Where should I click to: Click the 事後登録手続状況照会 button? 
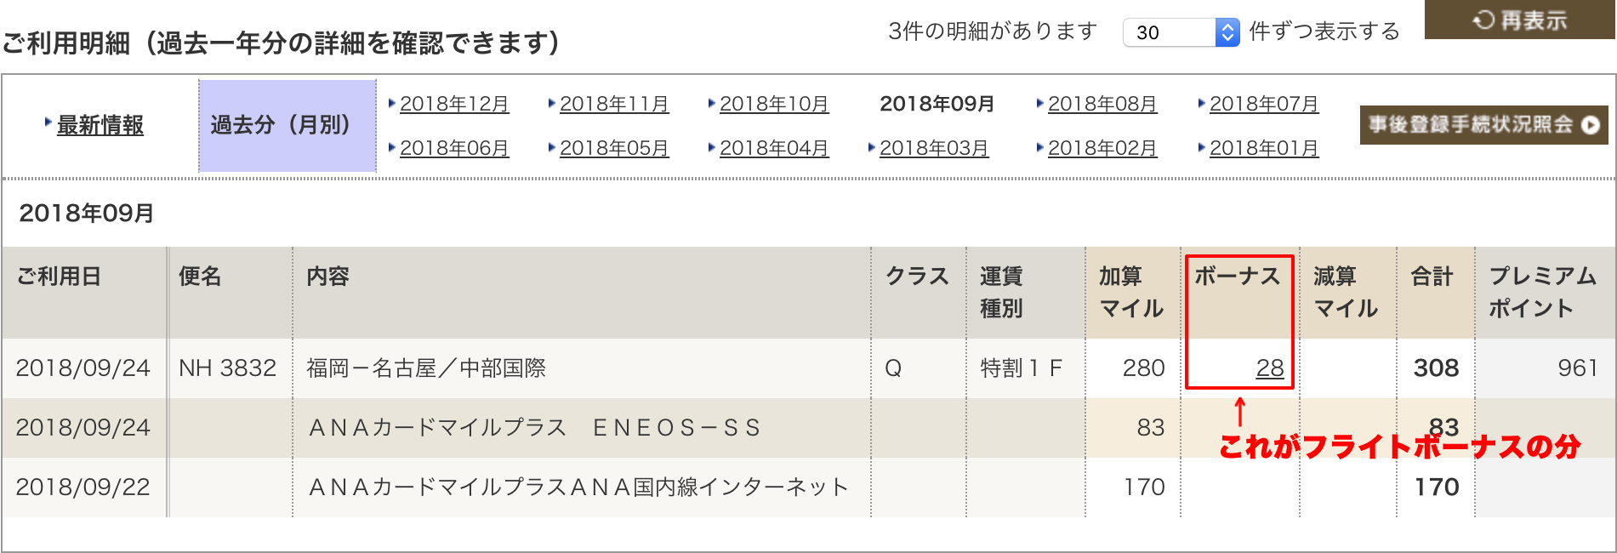click(1483, 125)
